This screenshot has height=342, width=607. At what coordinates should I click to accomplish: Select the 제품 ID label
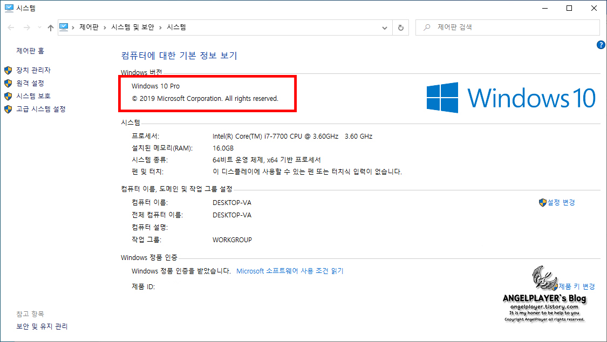coord(143,286)
